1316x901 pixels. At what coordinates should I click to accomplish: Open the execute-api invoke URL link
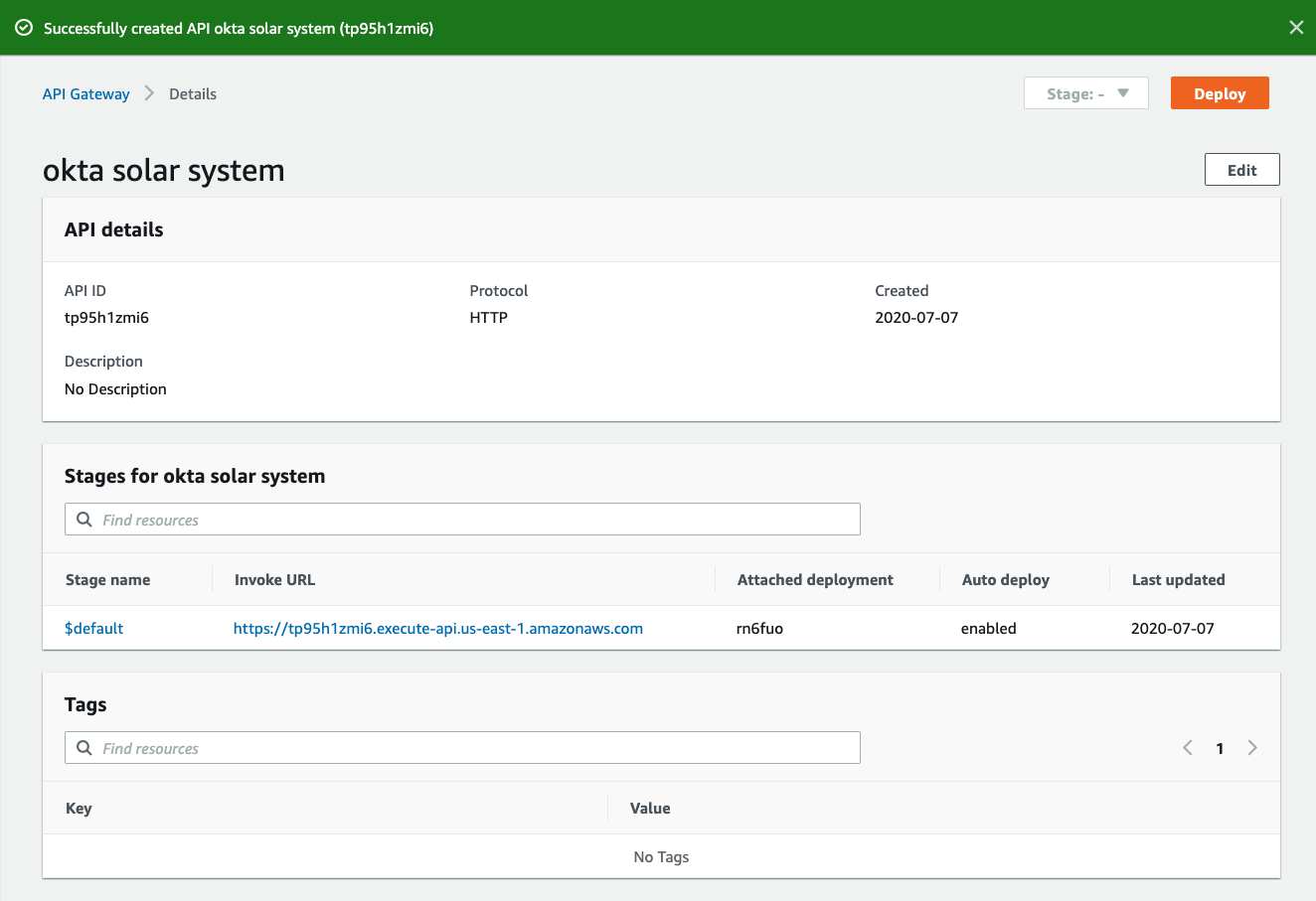(438, 629)
